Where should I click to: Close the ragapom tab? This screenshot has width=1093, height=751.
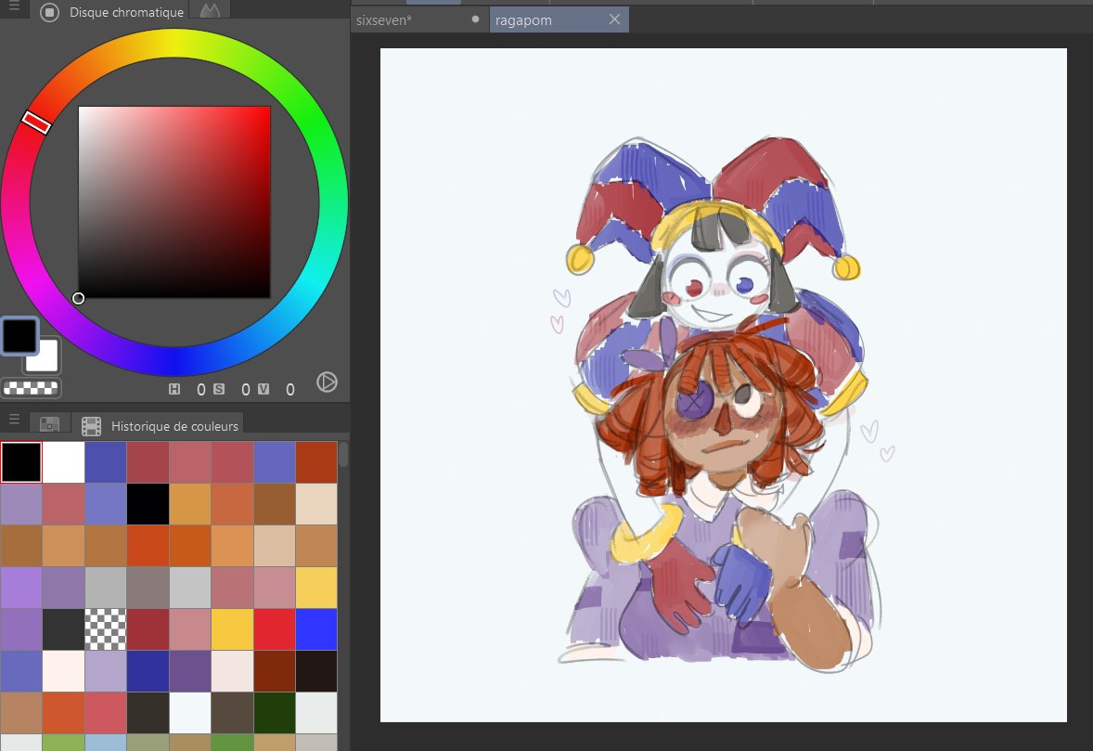[614, 19]
